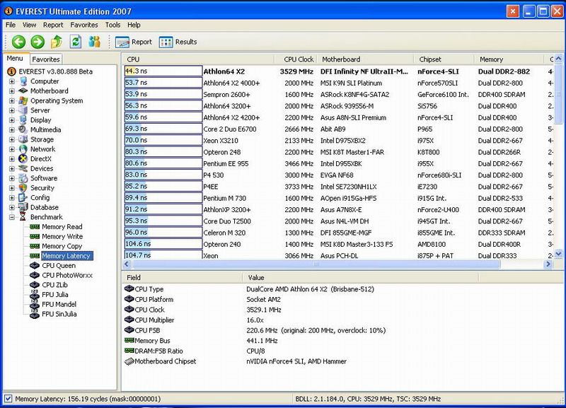The height and width of the screenshot is (408, 566).
Task: Select the Config tree icon
Action: click(x=23, y=198)
